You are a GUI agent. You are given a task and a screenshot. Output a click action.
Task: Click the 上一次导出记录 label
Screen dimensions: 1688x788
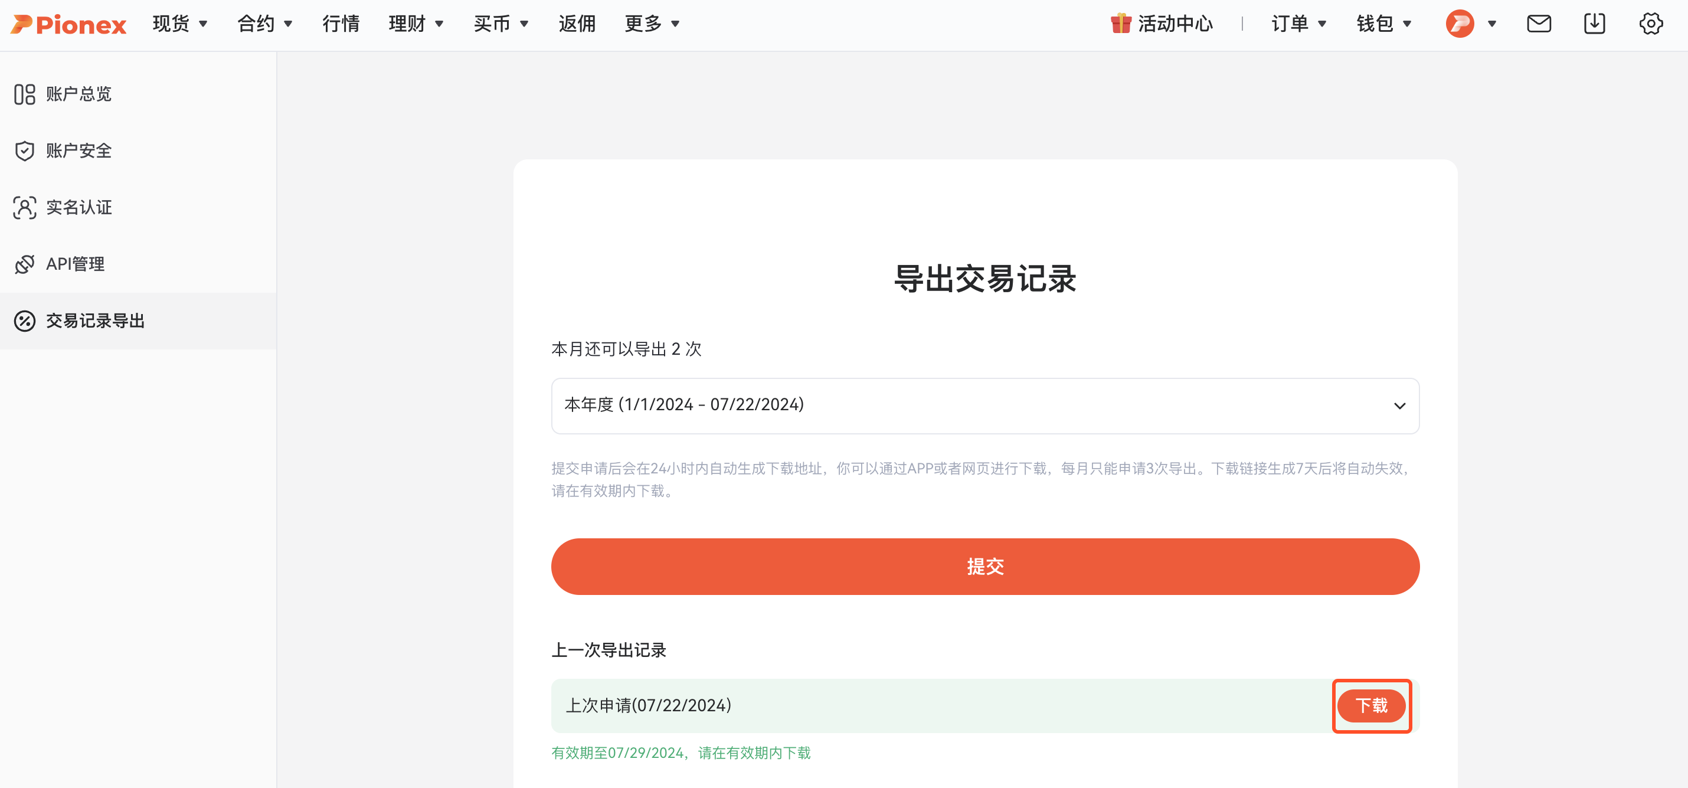[x=609, y=650]
